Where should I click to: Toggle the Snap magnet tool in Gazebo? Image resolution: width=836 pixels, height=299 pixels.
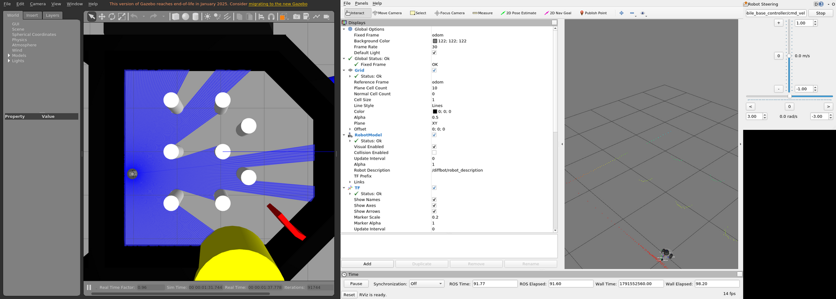coord(271,16)
